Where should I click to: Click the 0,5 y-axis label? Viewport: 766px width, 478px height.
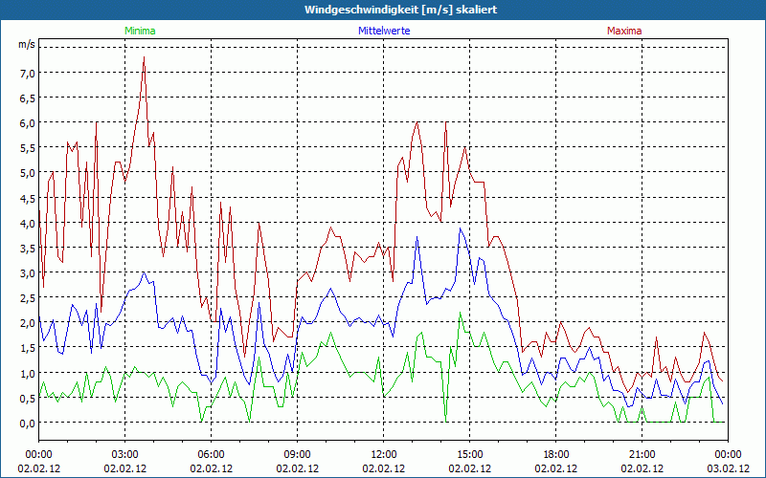tap(28, 398)
